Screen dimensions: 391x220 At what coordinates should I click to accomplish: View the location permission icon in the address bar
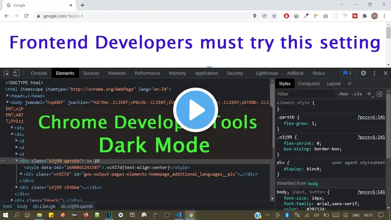click(x=255, y=16)
